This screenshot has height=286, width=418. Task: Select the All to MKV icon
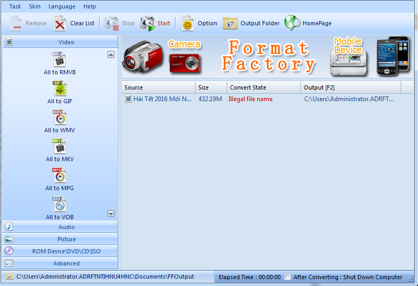tap(59, 146)
